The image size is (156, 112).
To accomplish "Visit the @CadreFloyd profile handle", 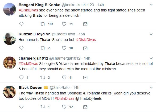I will click(63, 34).
